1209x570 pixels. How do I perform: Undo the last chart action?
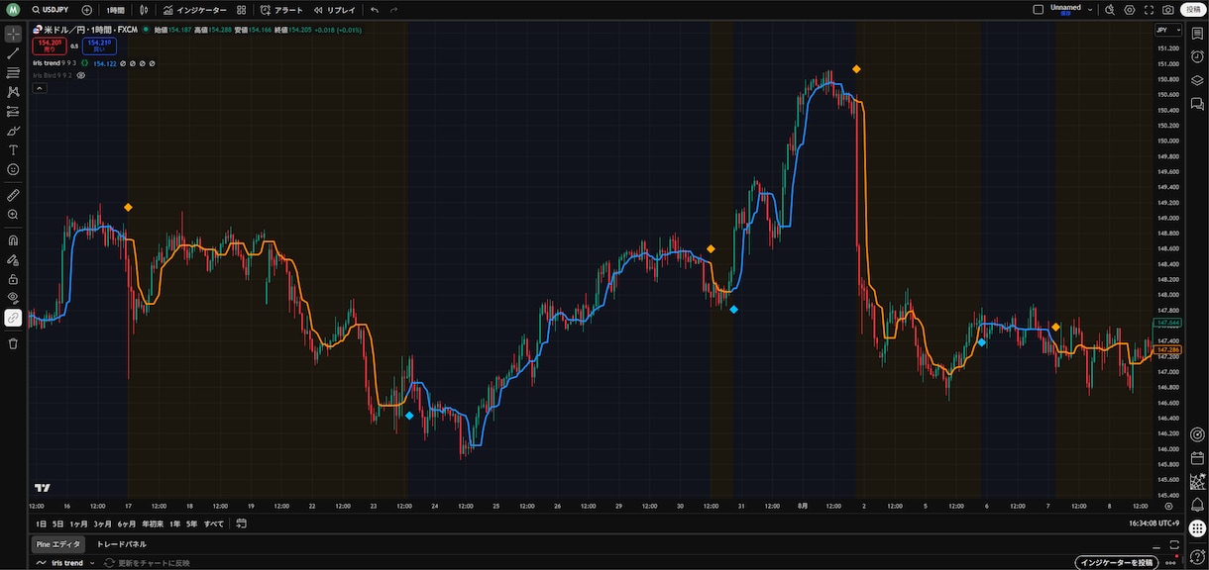click(x=375, y=10)
